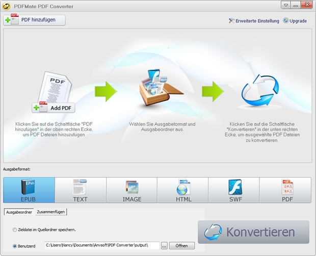This screenshot has width=316, height=256.
Task: Click the Upgrade link
Action: 295,21
